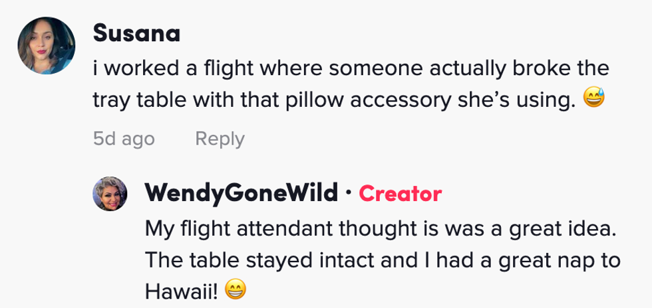The height and width of the screenshot is (308, 652).
Task: Click the grinning emoji after "Hawaii!"
Action: point(236,290)
